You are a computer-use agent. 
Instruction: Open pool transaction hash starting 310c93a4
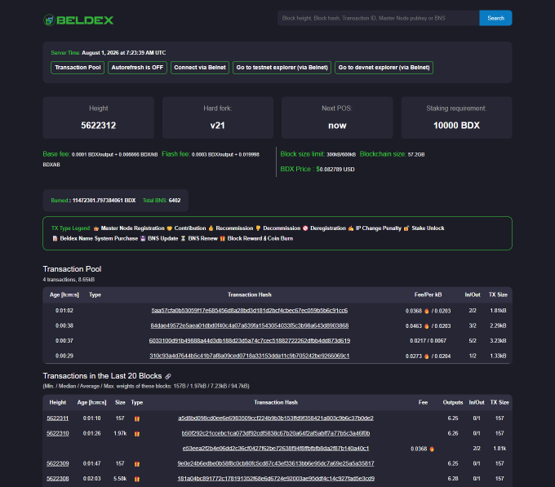[x=250, y=356]
